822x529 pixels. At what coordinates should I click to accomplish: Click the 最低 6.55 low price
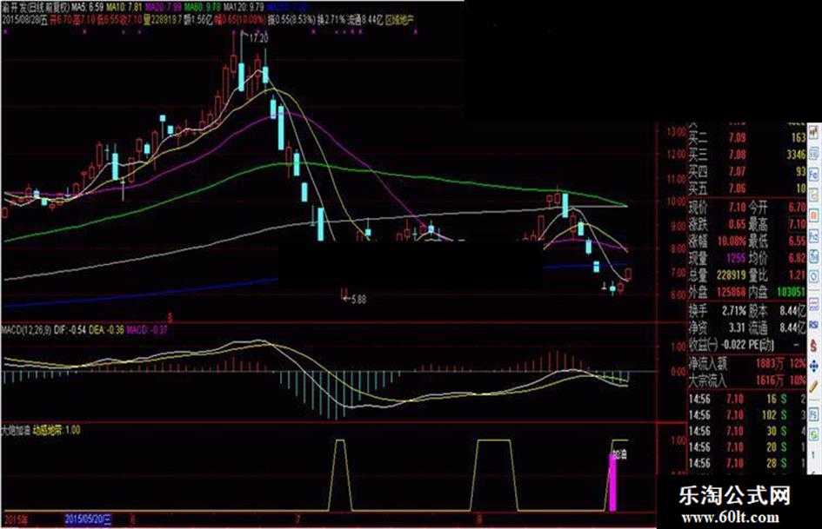(x=778, y=241)
